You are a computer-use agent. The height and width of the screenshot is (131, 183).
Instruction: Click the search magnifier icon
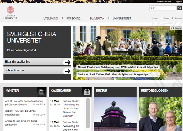tap(180, 8)
